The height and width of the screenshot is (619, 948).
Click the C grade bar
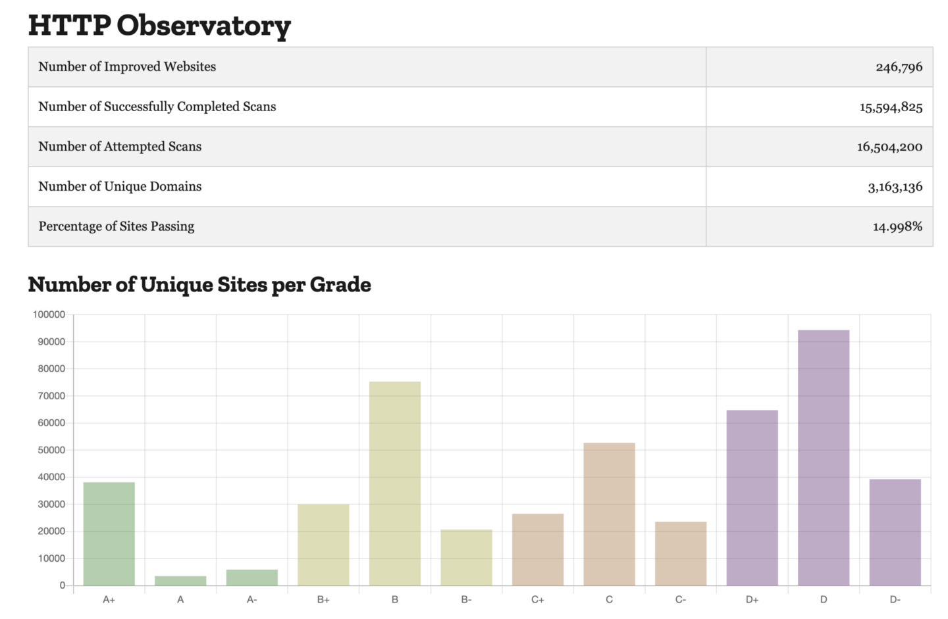609,514
